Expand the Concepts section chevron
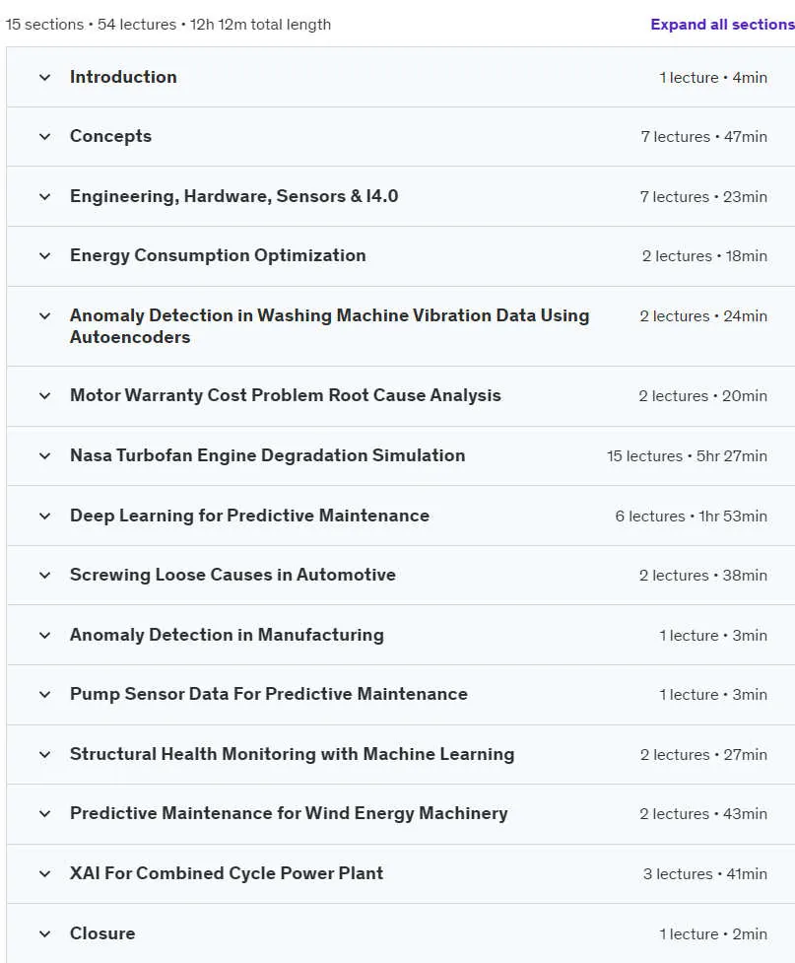The image size is (795, 963). (44, 136)
